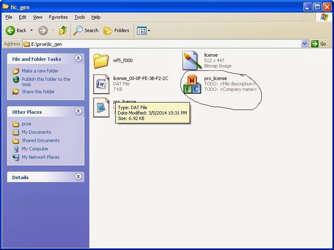Click Share this folder link

[x=38, y=92]
